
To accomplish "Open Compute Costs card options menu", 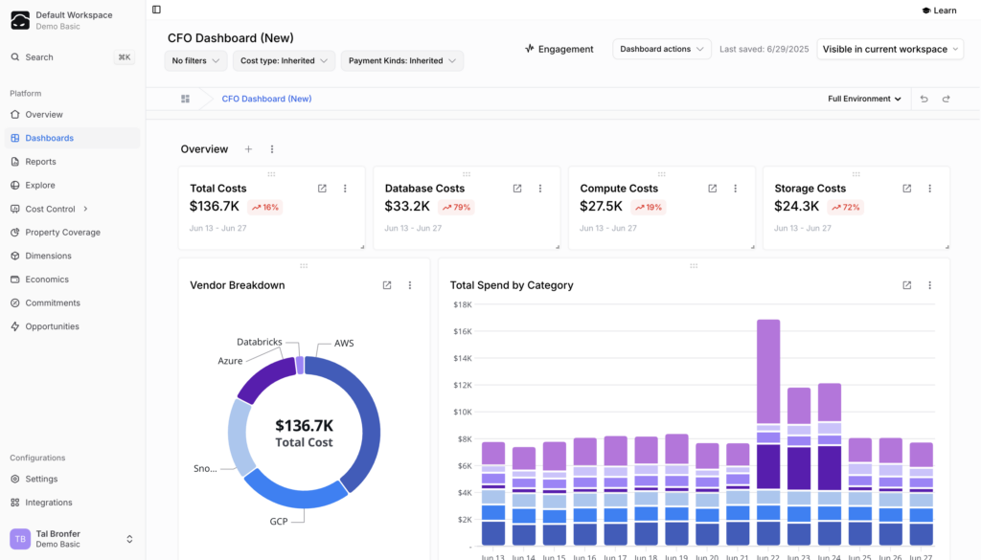I will pos(735,189).
